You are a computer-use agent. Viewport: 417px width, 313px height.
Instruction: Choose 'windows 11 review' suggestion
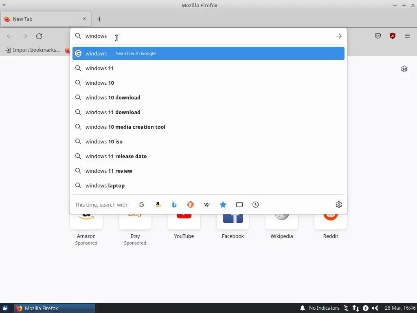click(208, 171)
